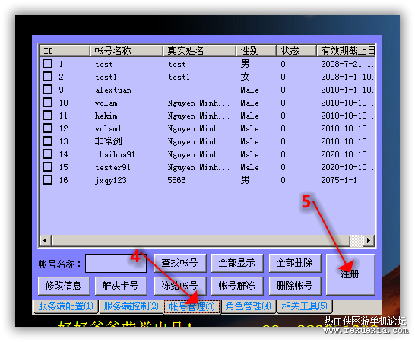Viewport: 415px width, 342px height.
Task: Click account name jxqy123
Action: pos(111,181)
